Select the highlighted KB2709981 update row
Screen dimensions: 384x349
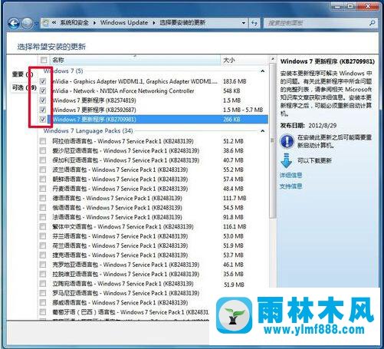(159, 120)
